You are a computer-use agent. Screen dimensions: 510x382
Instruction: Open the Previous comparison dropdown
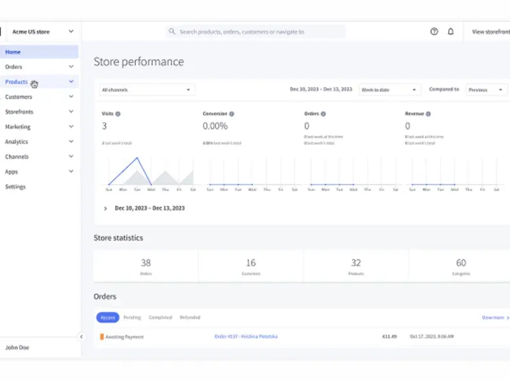(486, 90)
